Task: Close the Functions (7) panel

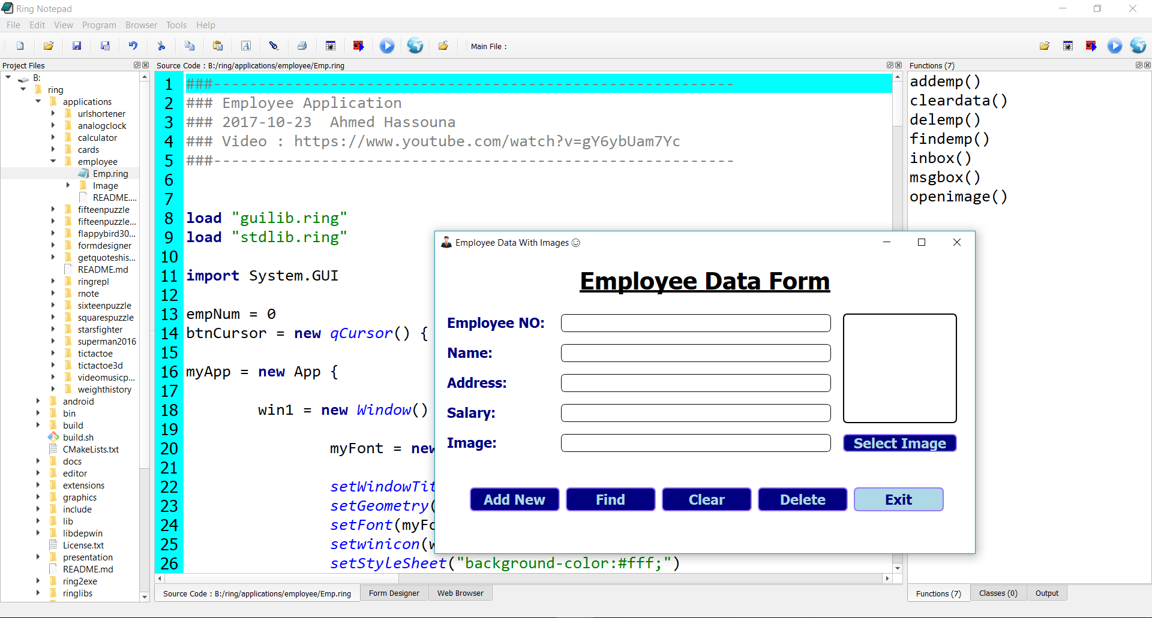Action: click(x=1147, y=65)
